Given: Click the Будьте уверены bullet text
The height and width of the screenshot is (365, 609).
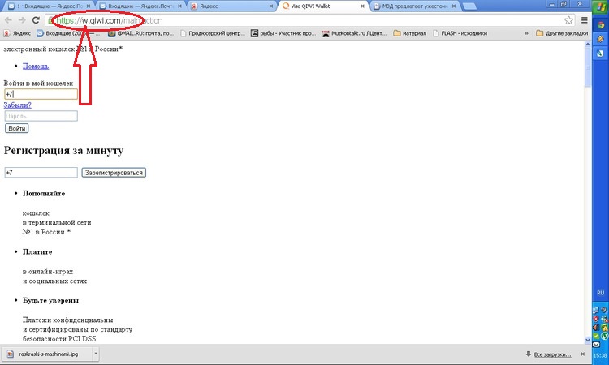Looking at the screenshot, I should 50,300.
